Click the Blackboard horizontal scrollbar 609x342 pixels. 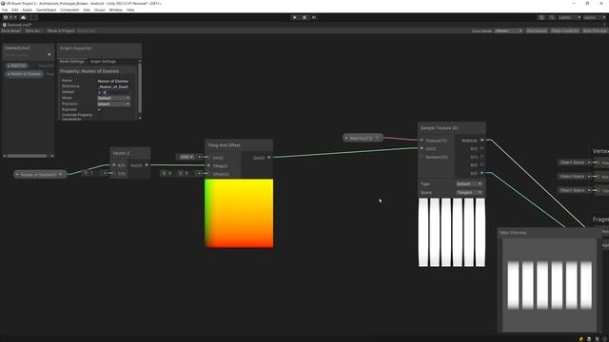(x=28, y=156)
